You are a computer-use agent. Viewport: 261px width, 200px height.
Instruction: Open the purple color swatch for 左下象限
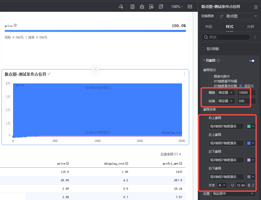tap(251, 160)
